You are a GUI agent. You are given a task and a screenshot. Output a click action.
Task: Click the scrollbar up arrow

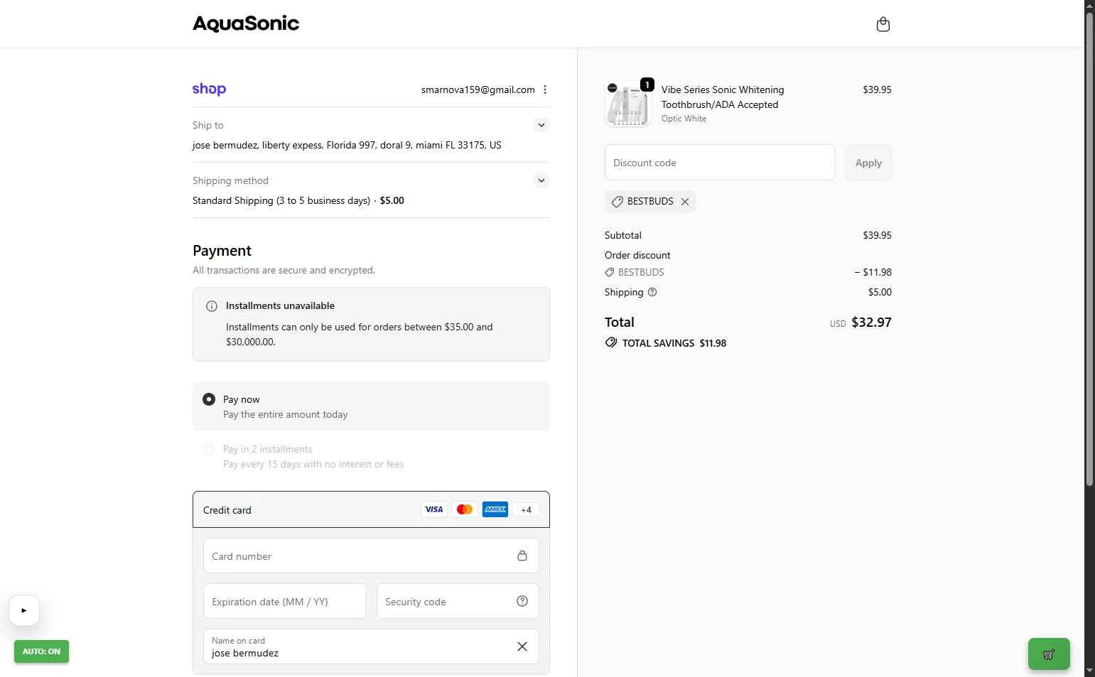point(1089,6)
